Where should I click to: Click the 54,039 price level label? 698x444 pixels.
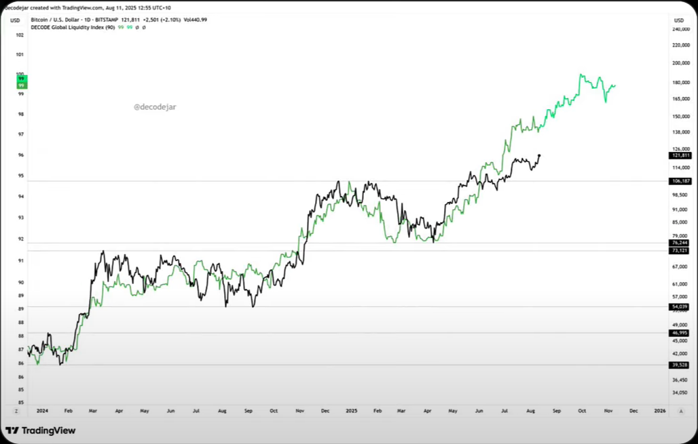680,307
